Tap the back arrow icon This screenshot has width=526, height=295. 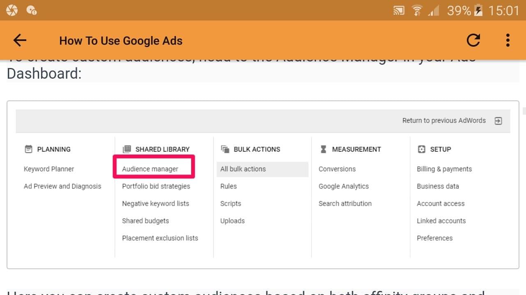[20, 40]
